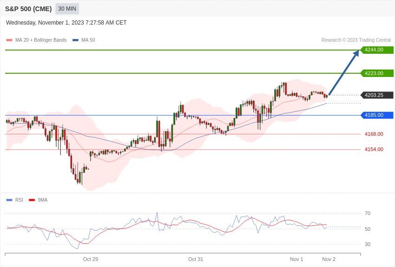Image resolution: width=395 pixels, height=267 pixels.
Task: Click the blue MA 50 legend swatch
Action: click(75, 40)
